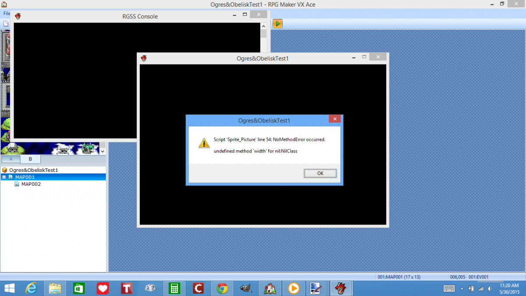
Task: Open Internet Explorer from the taskbar
Action: 32,288
